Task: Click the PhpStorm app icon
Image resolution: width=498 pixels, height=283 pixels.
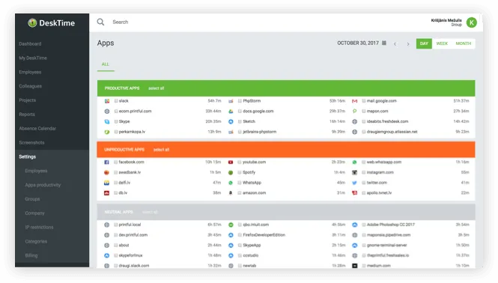Action: click(x=231, y=101)
